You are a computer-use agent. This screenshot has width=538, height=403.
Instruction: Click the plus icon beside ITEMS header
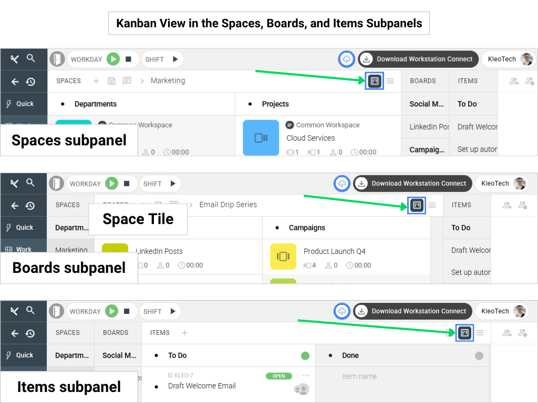coord(184,333)
